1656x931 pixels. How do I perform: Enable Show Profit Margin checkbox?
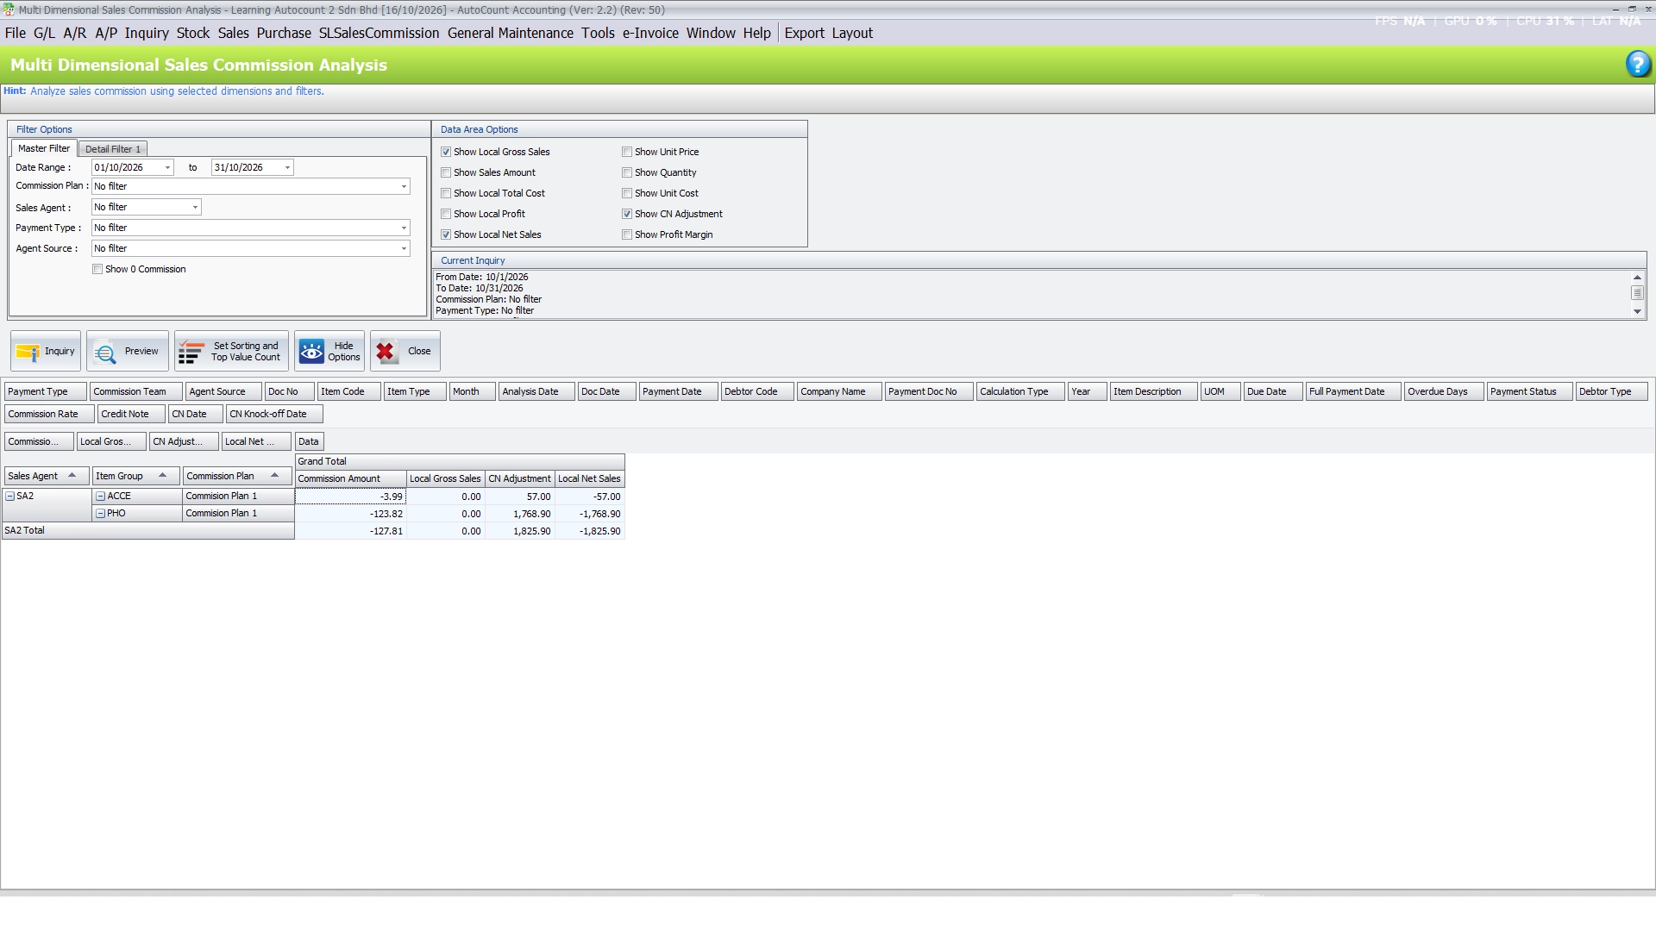click(x=627, y=234)
